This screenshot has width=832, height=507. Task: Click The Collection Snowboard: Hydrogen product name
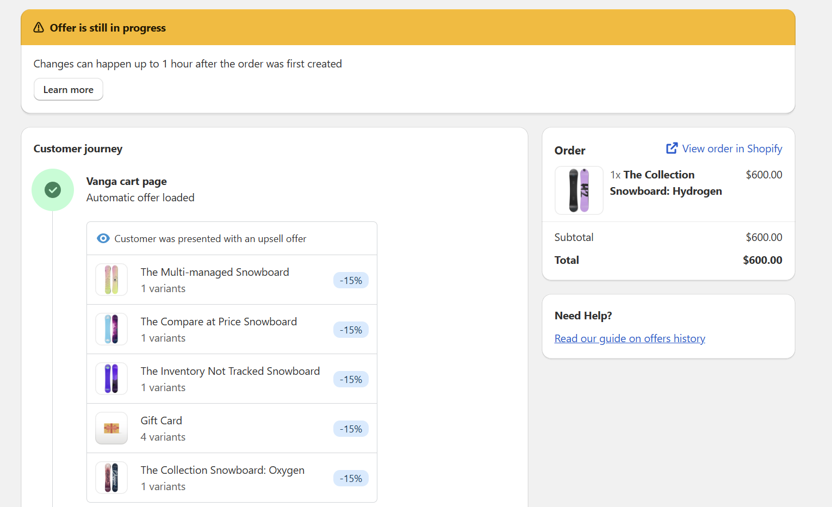point(666,183)
